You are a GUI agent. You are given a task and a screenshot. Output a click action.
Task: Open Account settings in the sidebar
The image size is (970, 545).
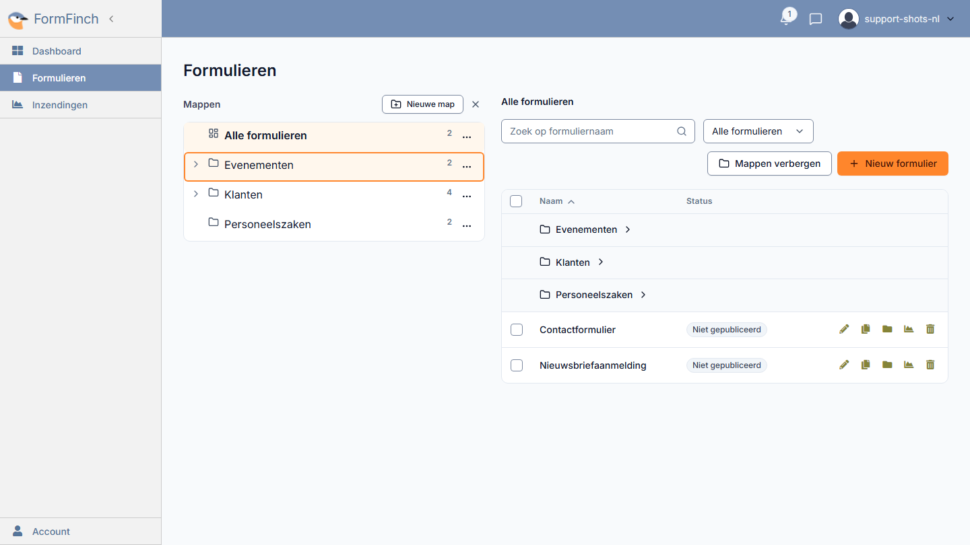pyautogui.click(x=81, y=532)
